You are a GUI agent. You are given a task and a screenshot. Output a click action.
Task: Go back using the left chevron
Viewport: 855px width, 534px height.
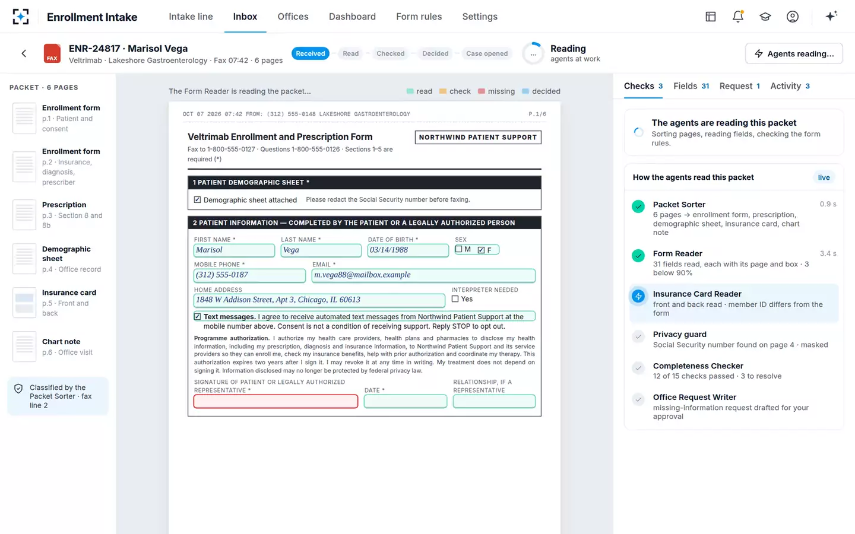click(24, 53)
